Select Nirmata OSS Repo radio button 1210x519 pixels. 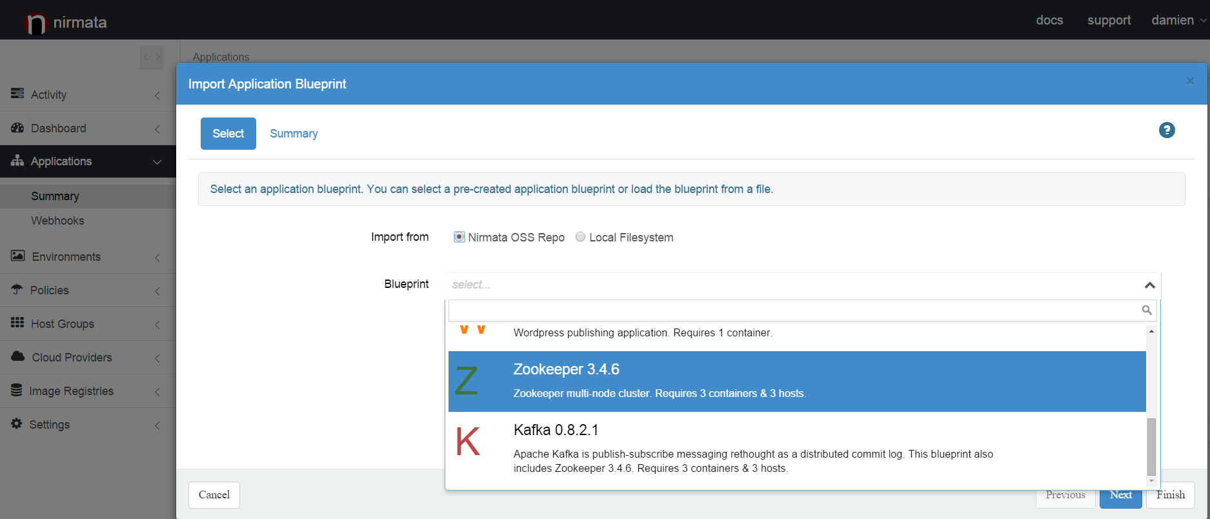tap(459, 237)
